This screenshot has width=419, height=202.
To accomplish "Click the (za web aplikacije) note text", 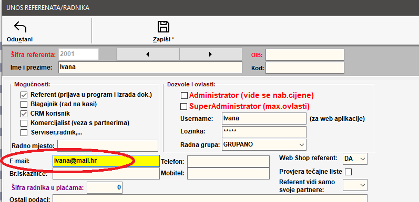I will click(x=337, y=119).
